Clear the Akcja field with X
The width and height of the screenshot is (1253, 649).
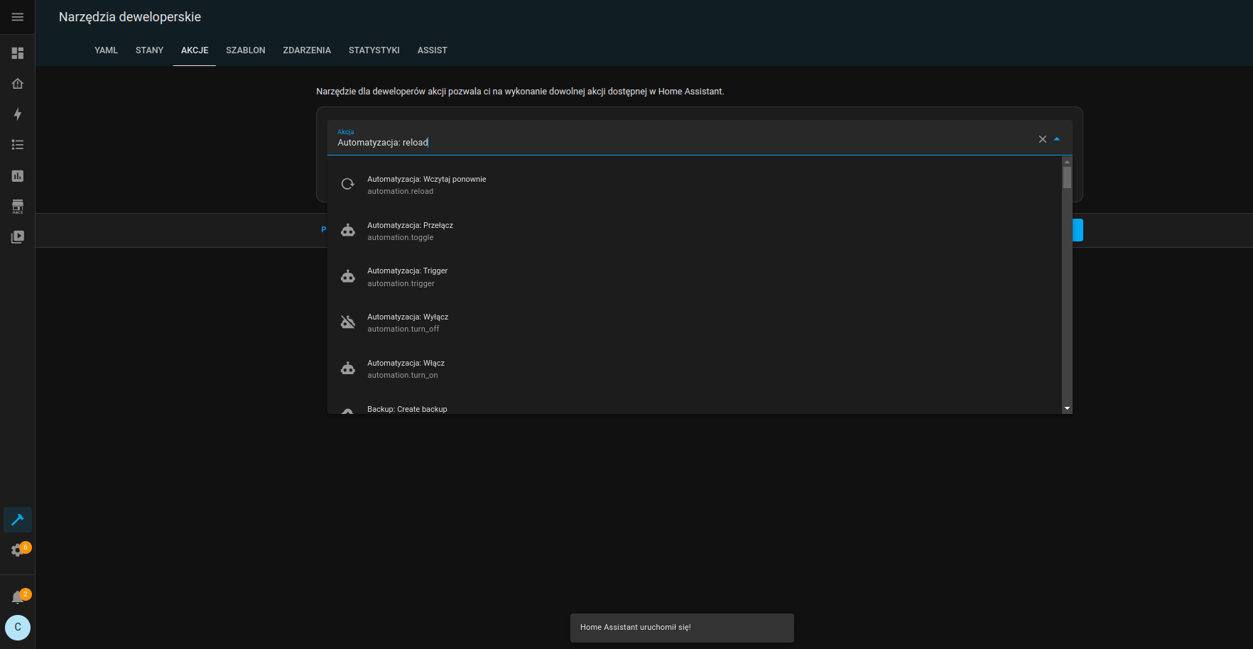click(x=1043, y=139)
